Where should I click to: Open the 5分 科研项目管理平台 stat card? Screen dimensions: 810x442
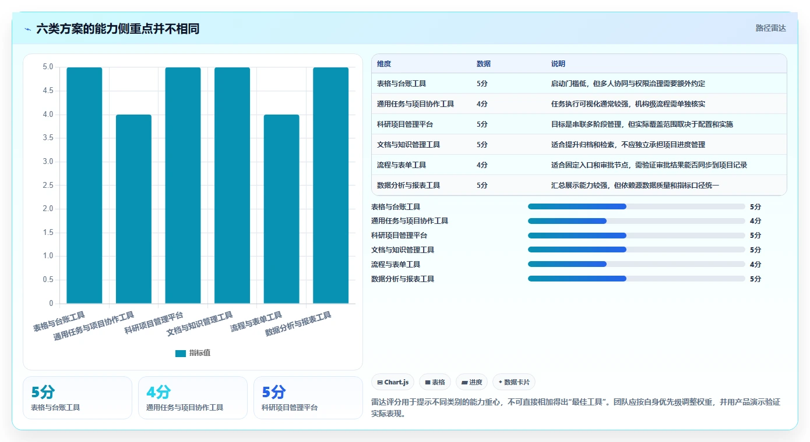[x=308, y=398]
